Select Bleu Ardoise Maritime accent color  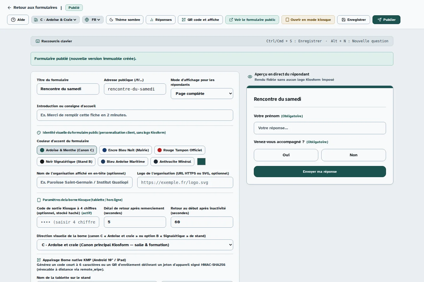coord(123,162)
